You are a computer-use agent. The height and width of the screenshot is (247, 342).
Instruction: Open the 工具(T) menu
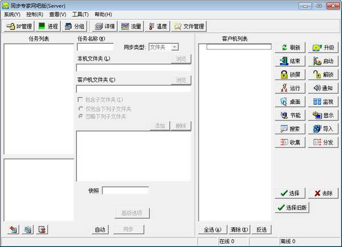[x=80, y=14]
